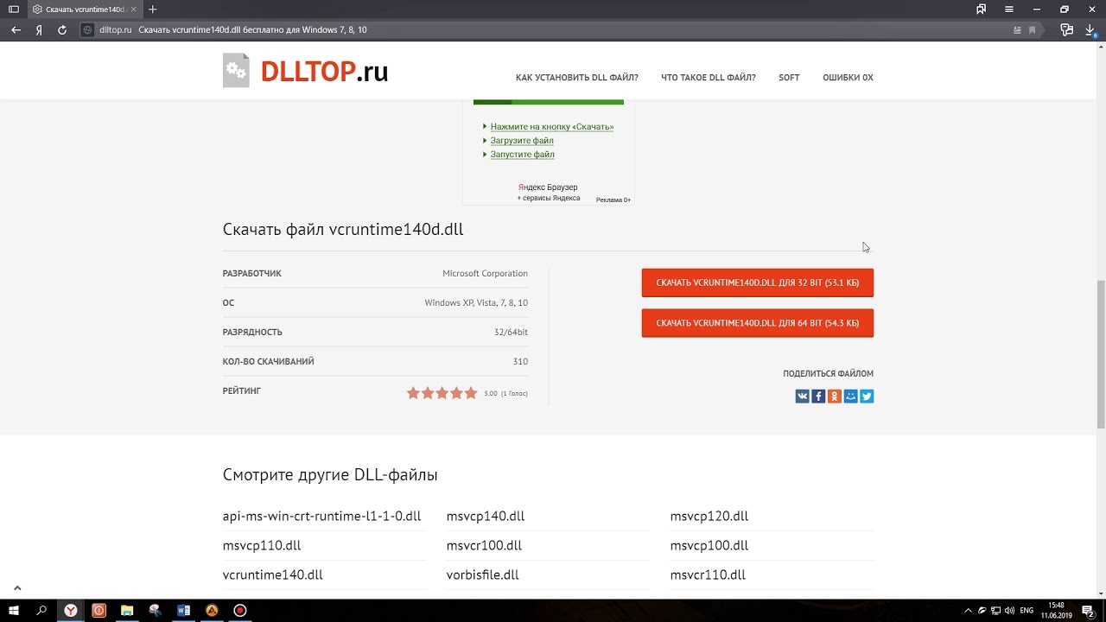Show hidden system tray icons
The width and height of the screenshot is (1106, 622).
click(x=969, y=610)
